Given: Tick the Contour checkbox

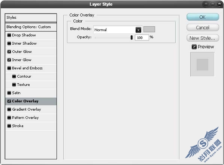Looking at the screenshot, I should [14, 76].
